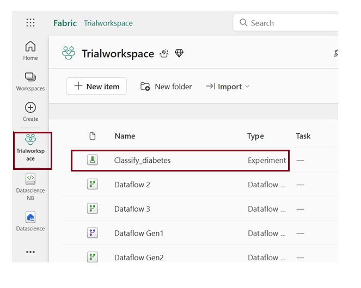Open the Dataflow Gen1 item
This screenshot has width=361, height=288.
pos(139,233)
